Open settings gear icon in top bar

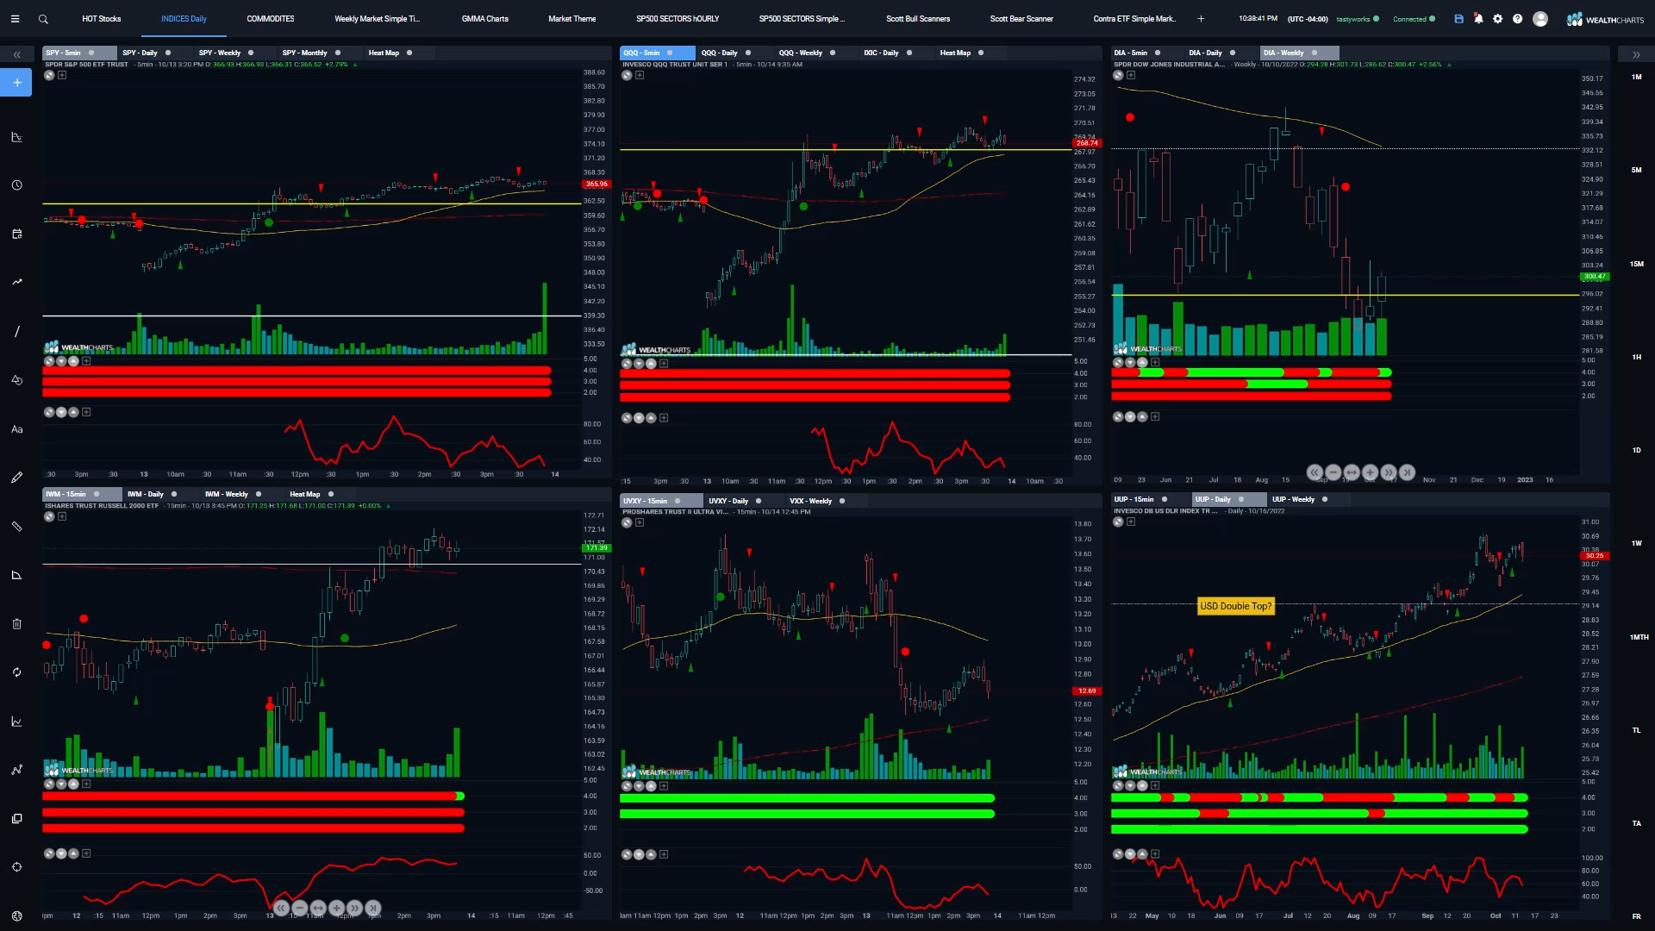point(1497,19)
